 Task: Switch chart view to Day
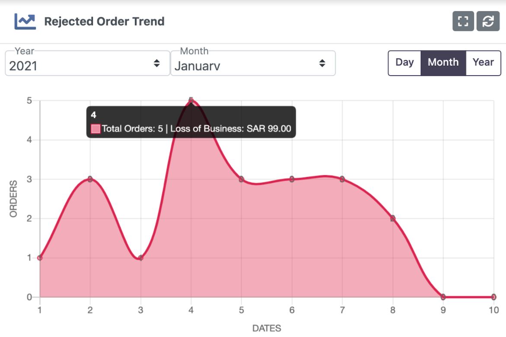tap(404, 63)
